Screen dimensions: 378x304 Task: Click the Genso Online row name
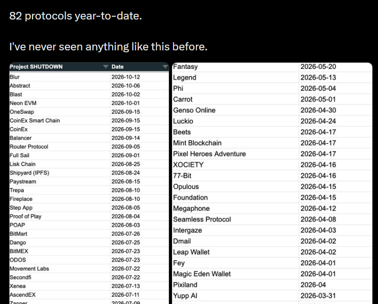click(x=194, y=110)
